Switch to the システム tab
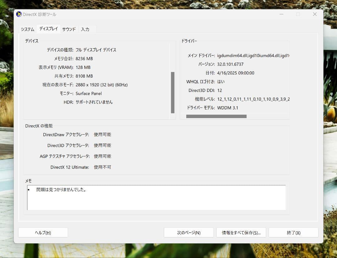Viewport: 337px width, 258px height. pos(27,29)
